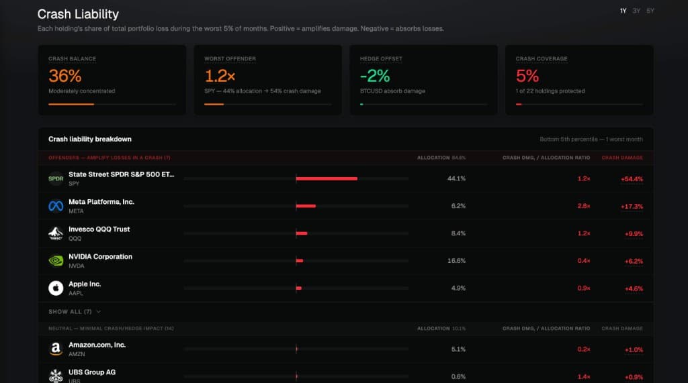The width and height of the screenshot is (688, 383).
Task: Click the +9.9% crash damage value
Action: tap(634, 234)
